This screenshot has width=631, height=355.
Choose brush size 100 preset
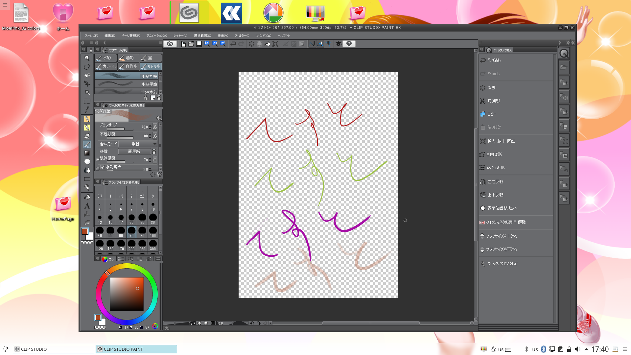click(x=153, y=232)
